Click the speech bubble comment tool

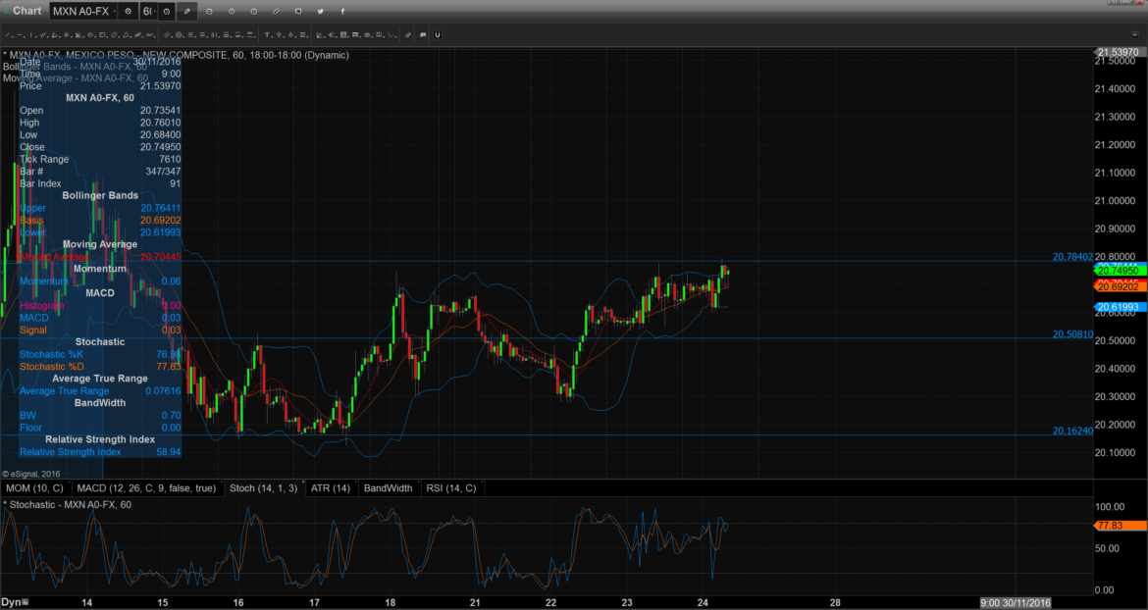pyautogui.click(x=423, y=34)
